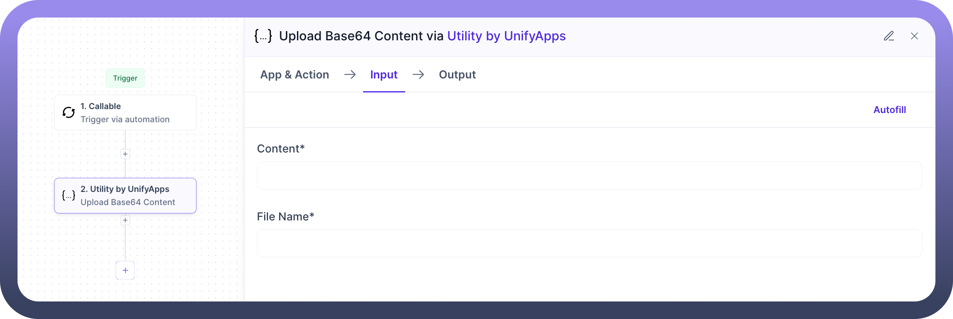Click the dashed add-step button at flow end
Screen dimensions: 953x319
click(x=125, y=270)
